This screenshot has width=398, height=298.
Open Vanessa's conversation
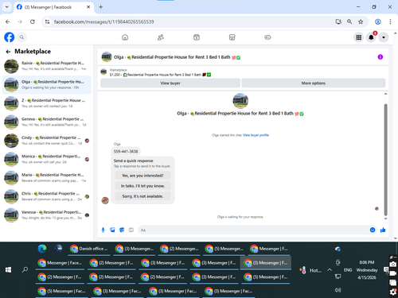coord(47,215)
